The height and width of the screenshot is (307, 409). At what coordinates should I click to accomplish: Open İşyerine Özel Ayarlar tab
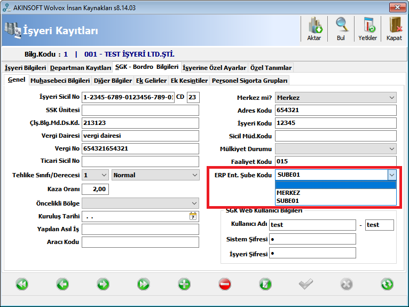pyautogui.click(x=215, y=68)
